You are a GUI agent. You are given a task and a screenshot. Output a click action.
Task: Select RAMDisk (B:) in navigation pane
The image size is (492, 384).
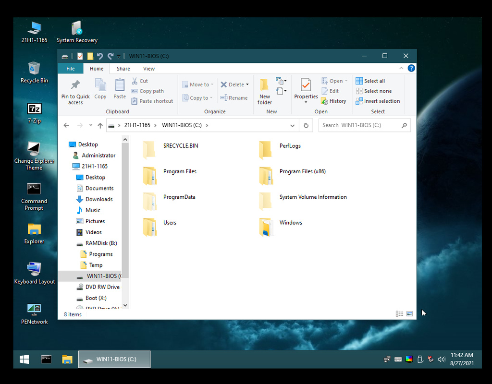coord(97,243)
